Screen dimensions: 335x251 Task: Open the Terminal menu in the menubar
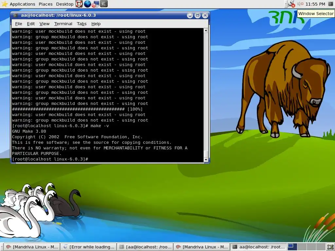[x=63, y=24]
